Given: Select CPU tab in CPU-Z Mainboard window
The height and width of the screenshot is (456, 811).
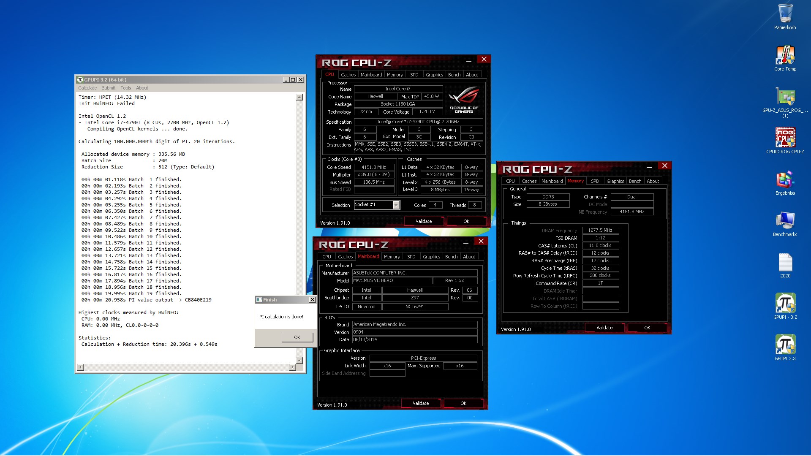Looking at the screenshot, I should click(x=327, y=257).
